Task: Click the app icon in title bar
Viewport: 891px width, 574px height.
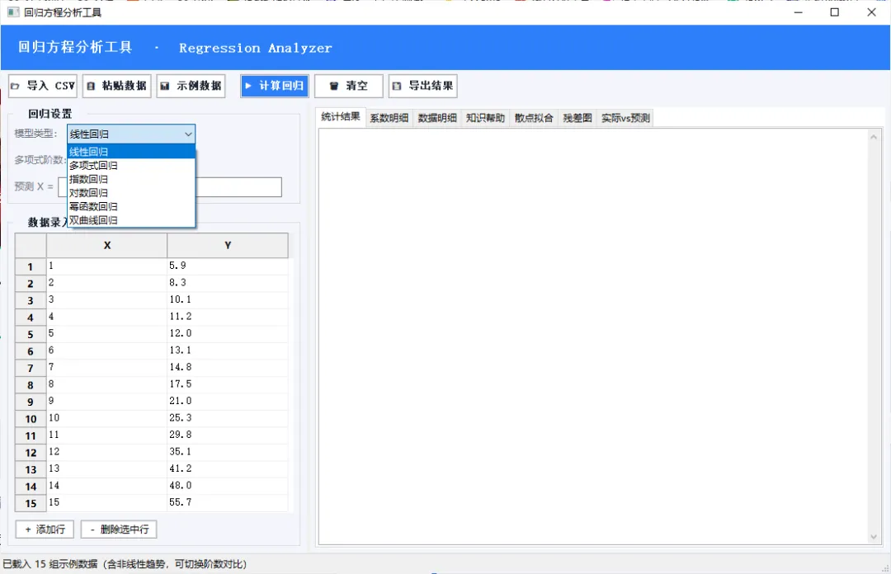Action: point(13,12)
